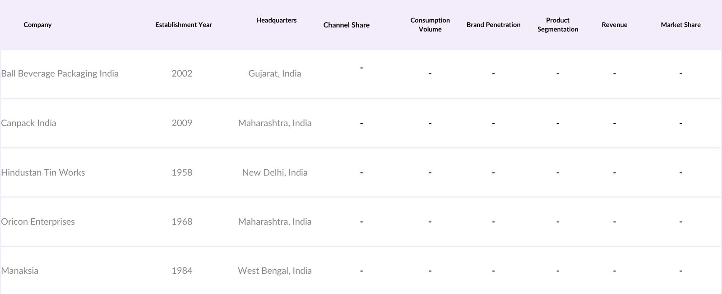Click the New Delhi, India headquarters cell
The width and height of the screenshot is (722, 294).
(x=274, y=172)
